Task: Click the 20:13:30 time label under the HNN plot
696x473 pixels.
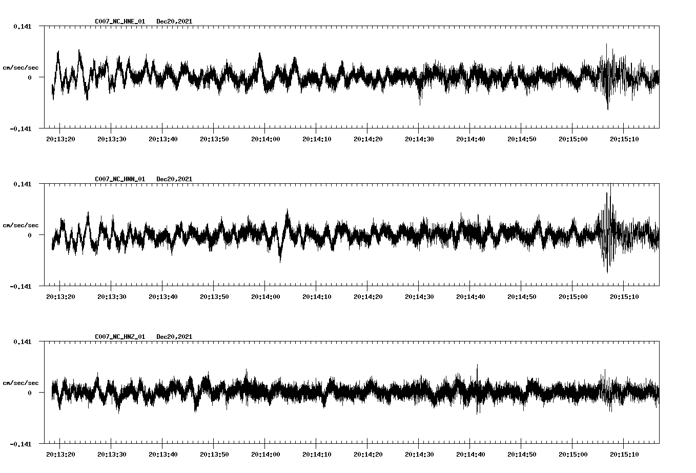Action: coord(112,297)
